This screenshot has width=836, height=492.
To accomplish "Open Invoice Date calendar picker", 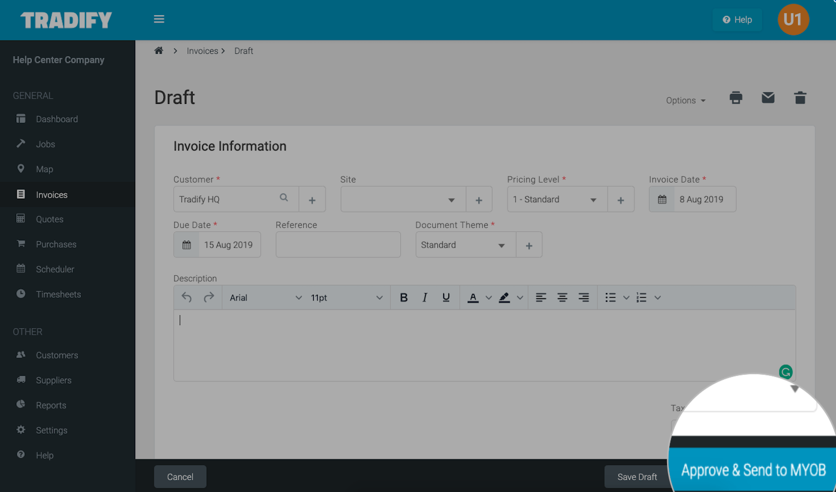I will (662, 199).
